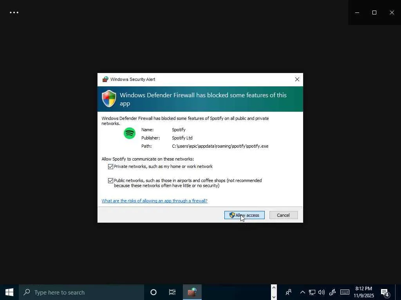Show hidden system tray icons
The image size is (401, 300).
coord(302,292)
